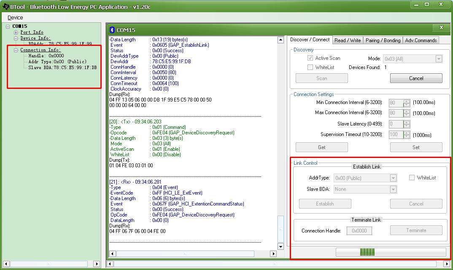Toggle the Active Scan checkbox

click(x=310, y=58)
